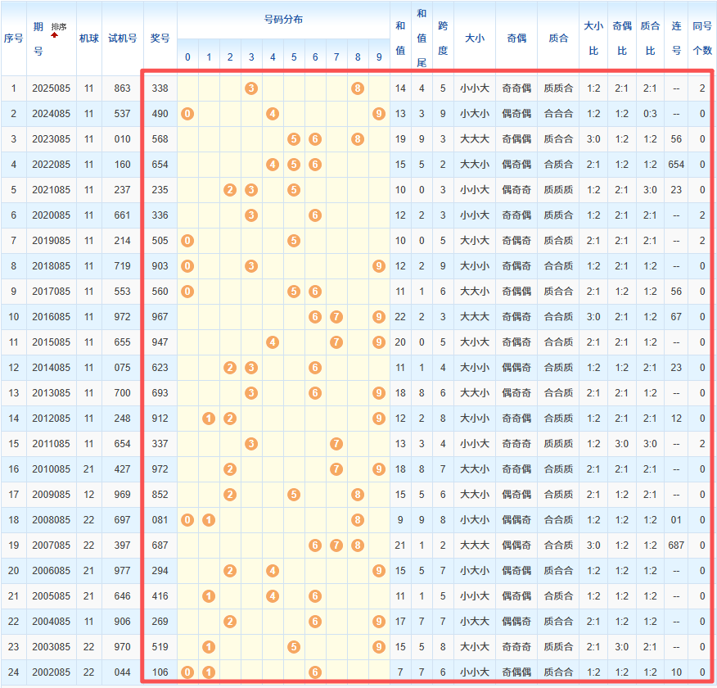
Task: Click ball 0 in row 2024085
Action: 187,113
